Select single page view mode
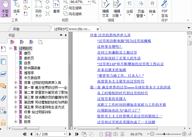 (x=101, y=134)
